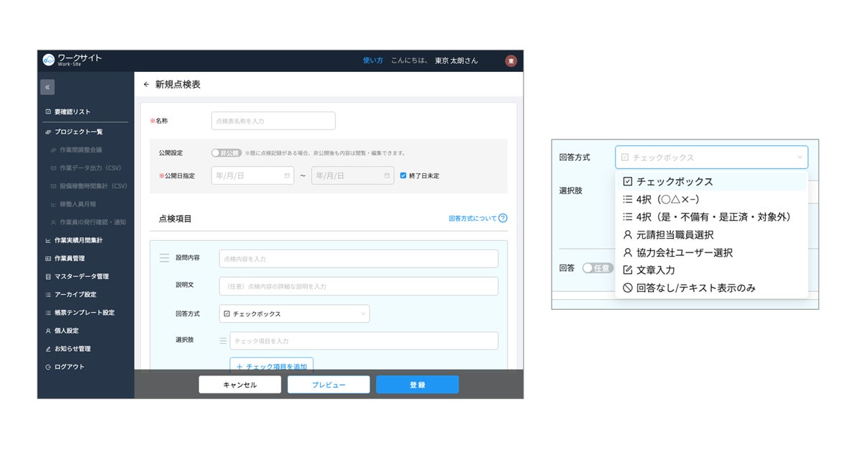Uncheck the 終了日未定 checkbox
Viewport: 863px width, 453px height.
[x=403, y=175]
